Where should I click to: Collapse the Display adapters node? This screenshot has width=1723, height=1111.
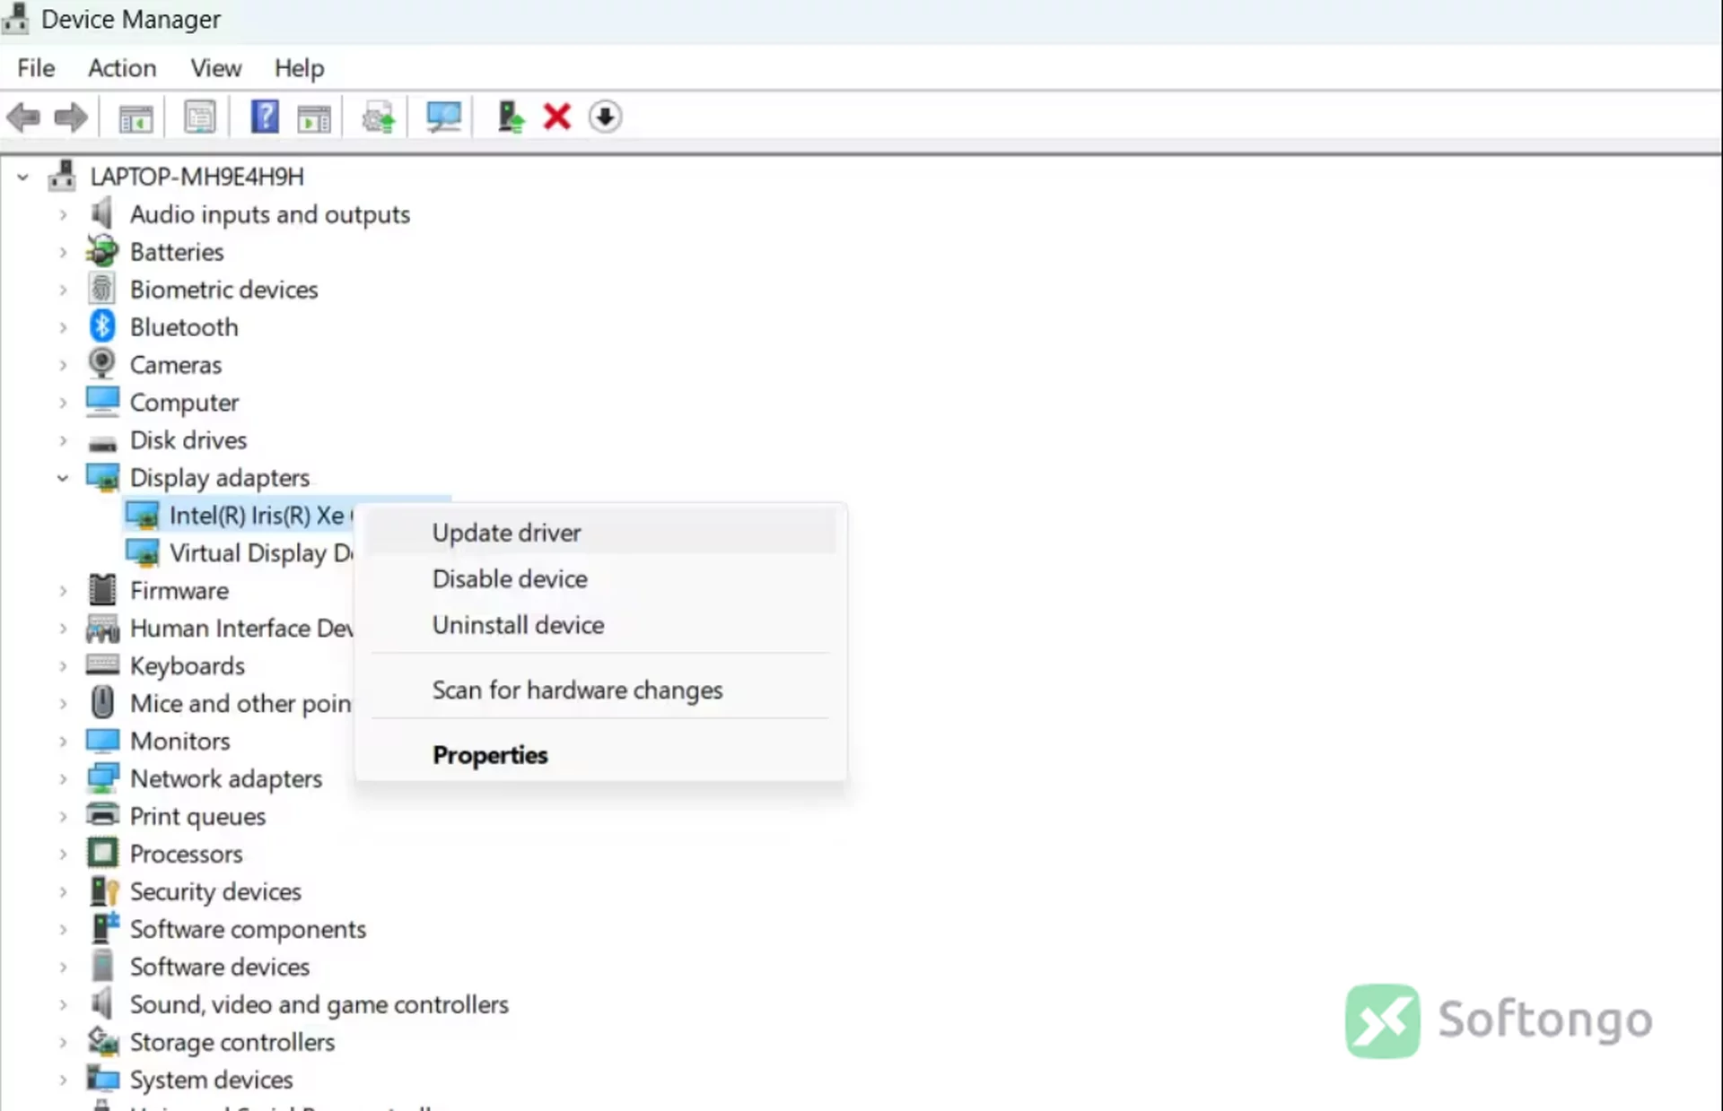(x=63, y=478)
